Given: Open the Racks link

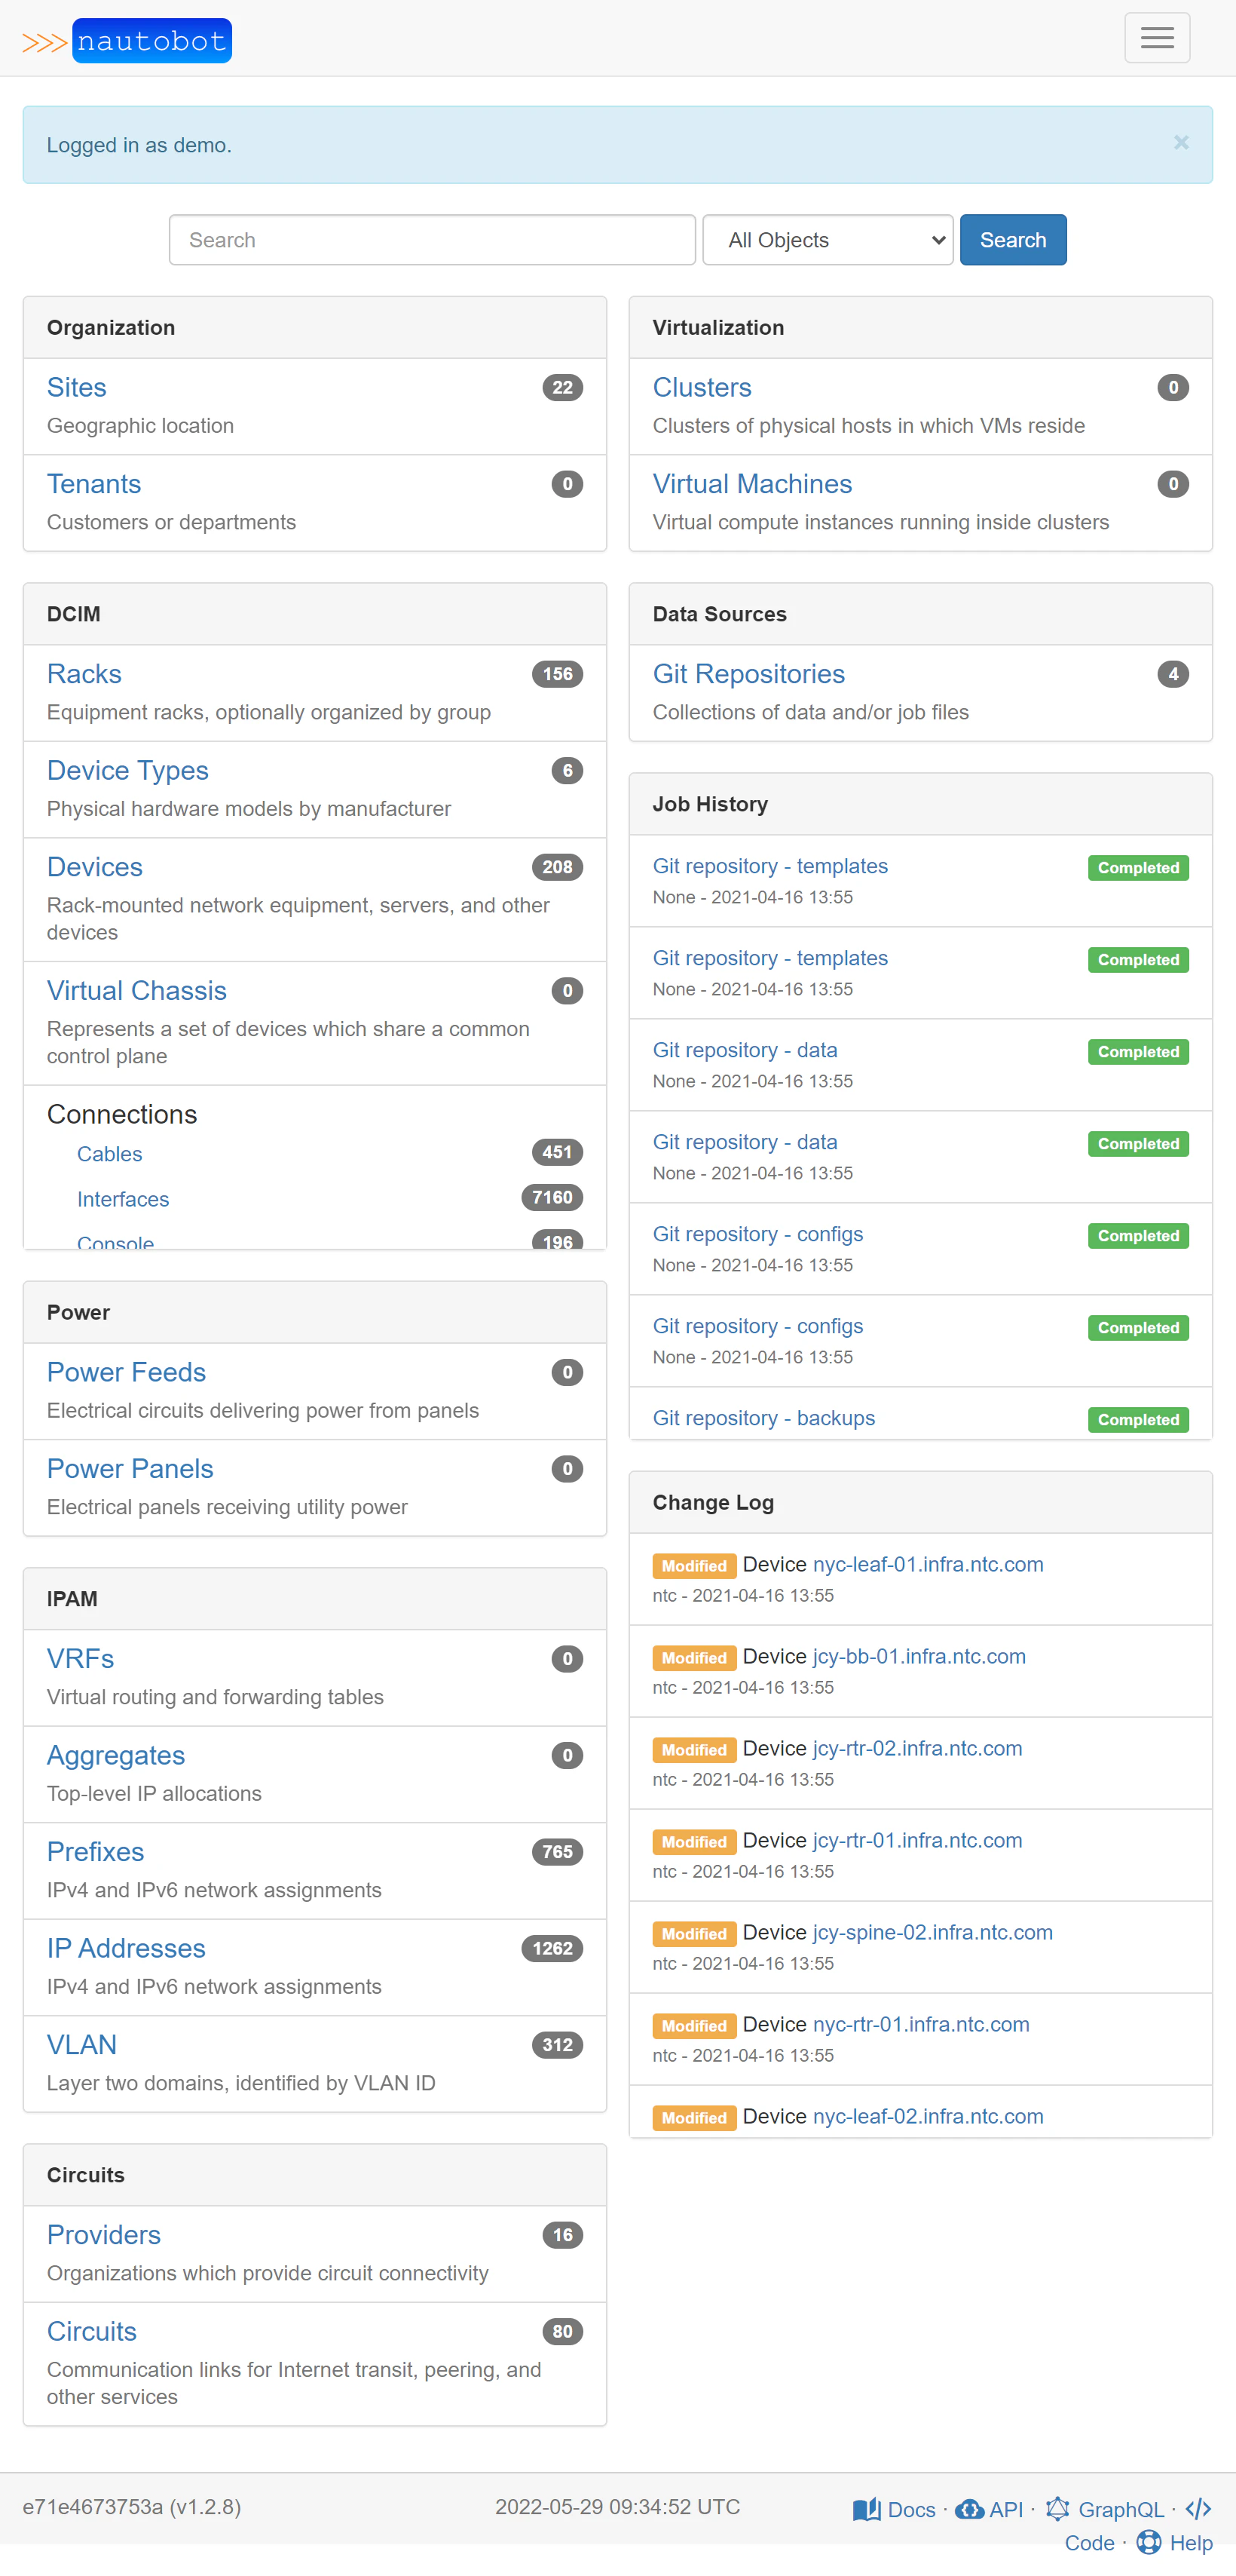Looking at the screenshot, I should pos(84,674).
